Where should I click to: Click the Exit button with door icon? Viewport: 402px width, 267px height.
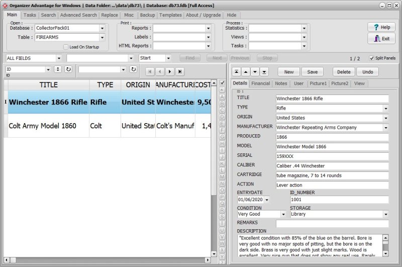click(381, 39)
